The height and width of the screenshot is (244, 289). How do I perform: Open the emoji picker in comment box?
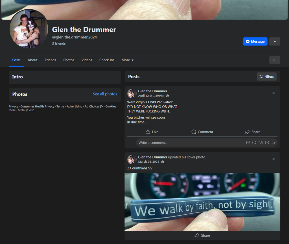tap(254, 143)
